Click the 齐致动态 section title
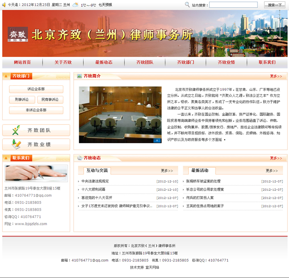 (92, 158)
